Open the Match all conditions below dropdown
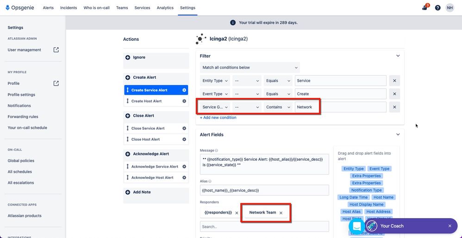 250,68
